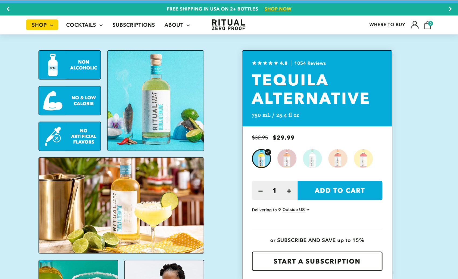The image size is (458, 279).
Task: Open the Subscriptions page
Action: 134,25
